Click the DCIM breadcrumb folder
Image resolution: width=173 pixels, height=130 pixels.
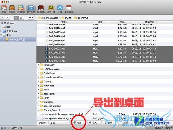pos(66,18)
